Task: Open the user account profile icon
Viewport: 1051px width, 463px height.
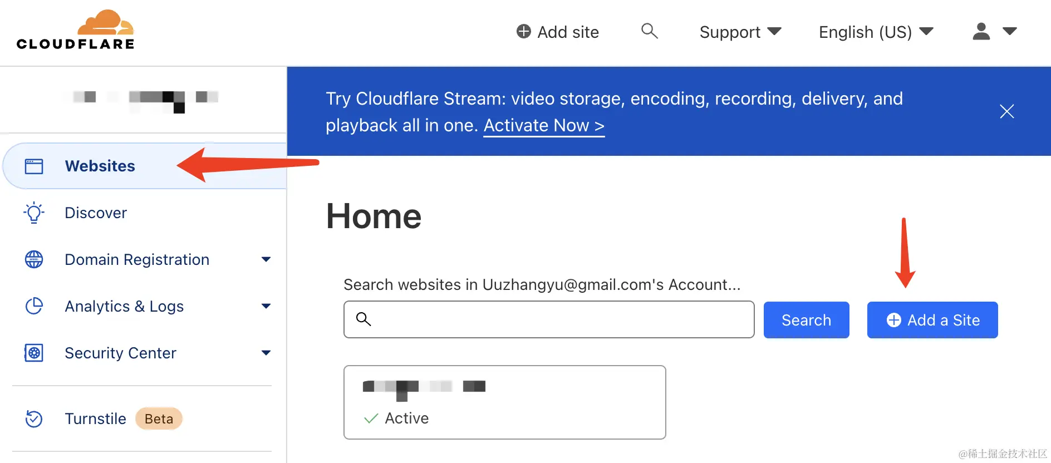Action: (981, 32)
